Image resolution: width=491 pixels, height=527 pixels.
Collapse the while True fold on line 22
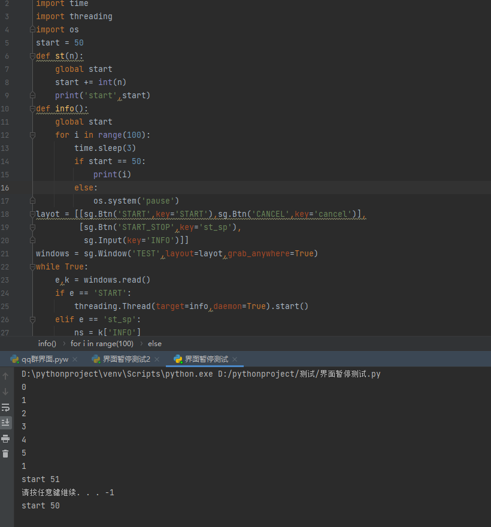(32, 267)
